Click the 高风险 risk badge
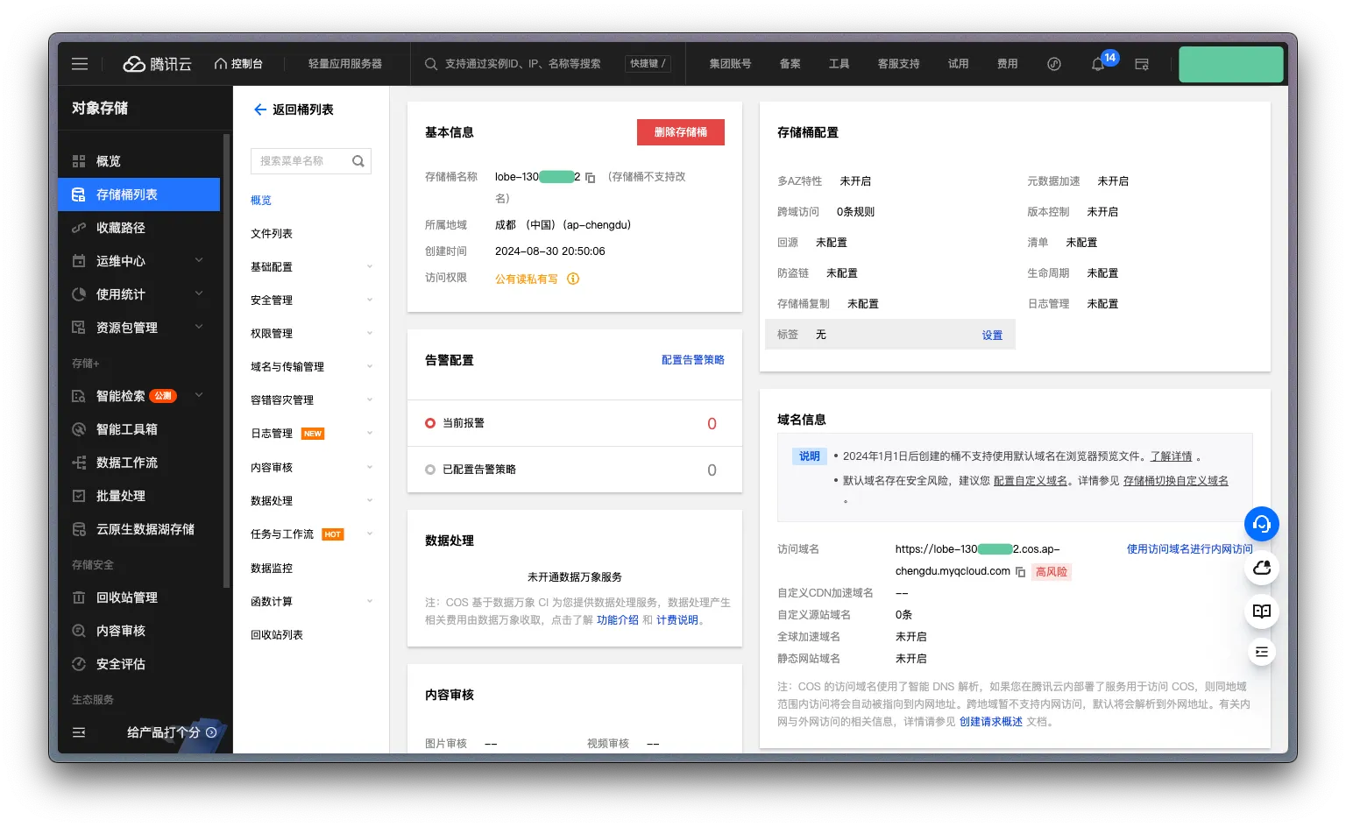The image size is (1346, 827). click(x=1051, y=571)
